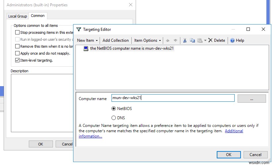Close the Targeting Editor window

pyautogui.click(x=263, y=29)
